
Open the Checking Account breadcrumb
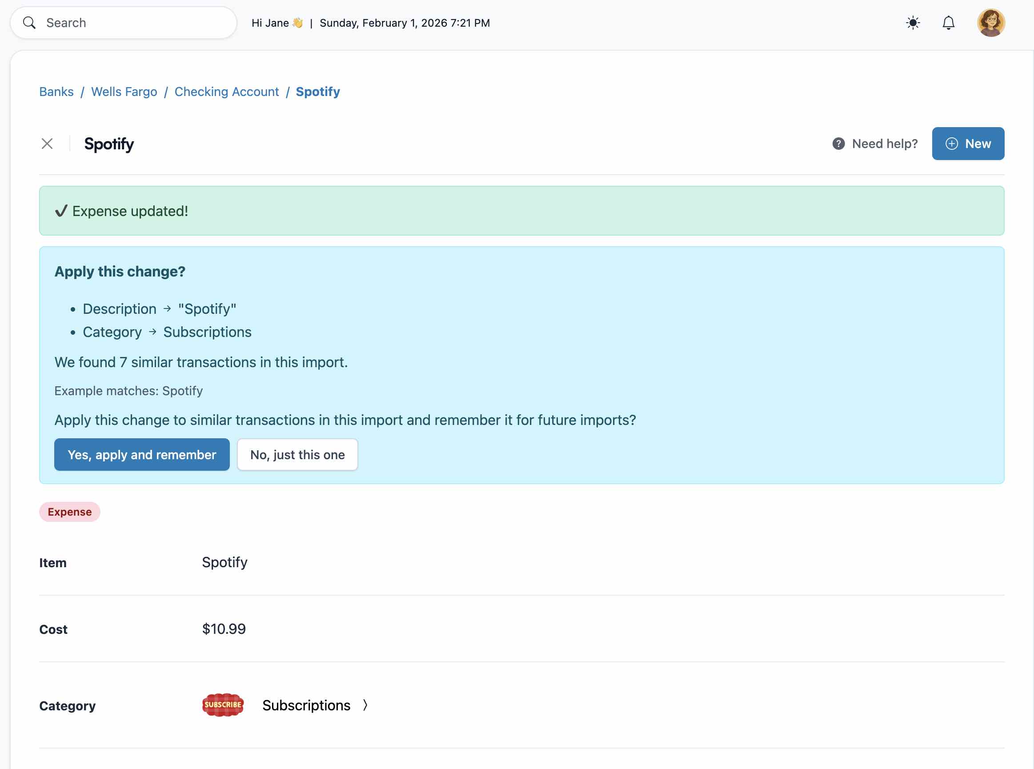tap(226, 92)
